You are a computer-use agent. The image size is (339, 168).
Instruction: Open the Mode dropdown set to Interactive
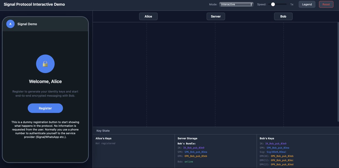[x=236, y=4]
